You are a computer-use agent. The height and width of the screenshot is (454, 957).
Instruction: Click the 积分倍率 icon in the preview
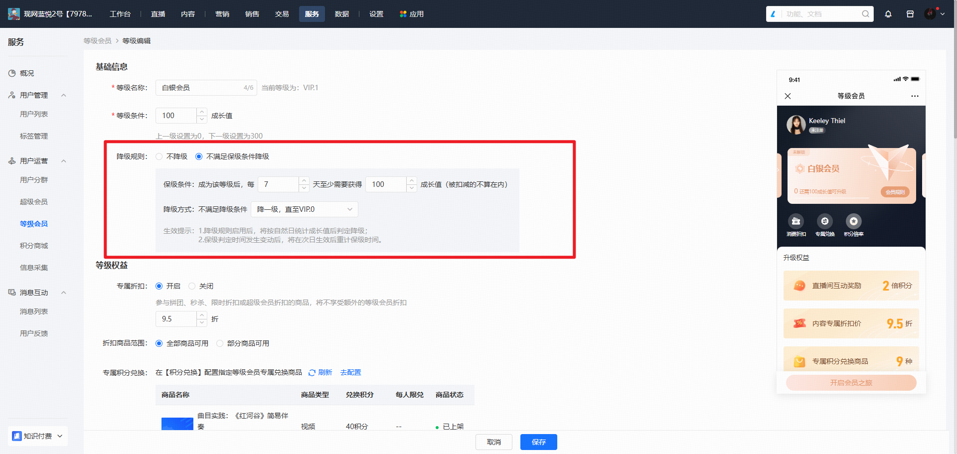(854, 221)
